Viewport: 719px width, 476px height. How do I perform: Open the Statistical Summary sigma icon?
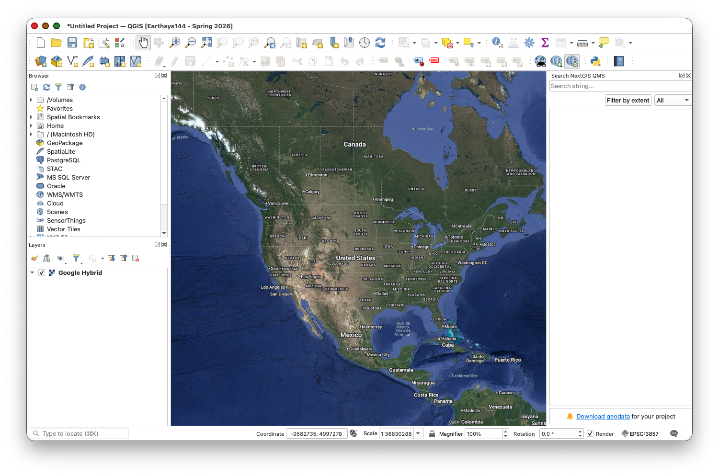[x=545, y=43]
